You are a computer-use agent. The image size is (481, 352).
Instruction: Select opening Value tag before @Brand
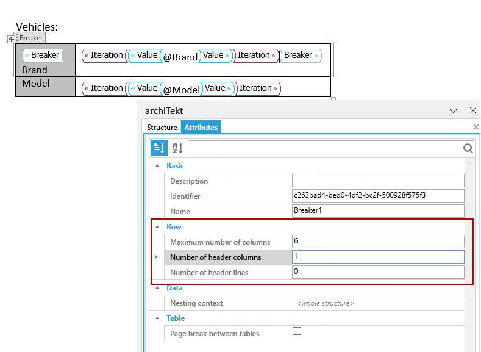[x=144, y=56]
